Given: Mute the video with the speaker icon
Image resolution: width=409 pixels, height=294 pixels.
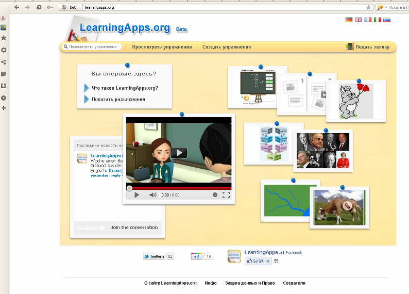Looking at the screenshot, I should click(152, 195).
